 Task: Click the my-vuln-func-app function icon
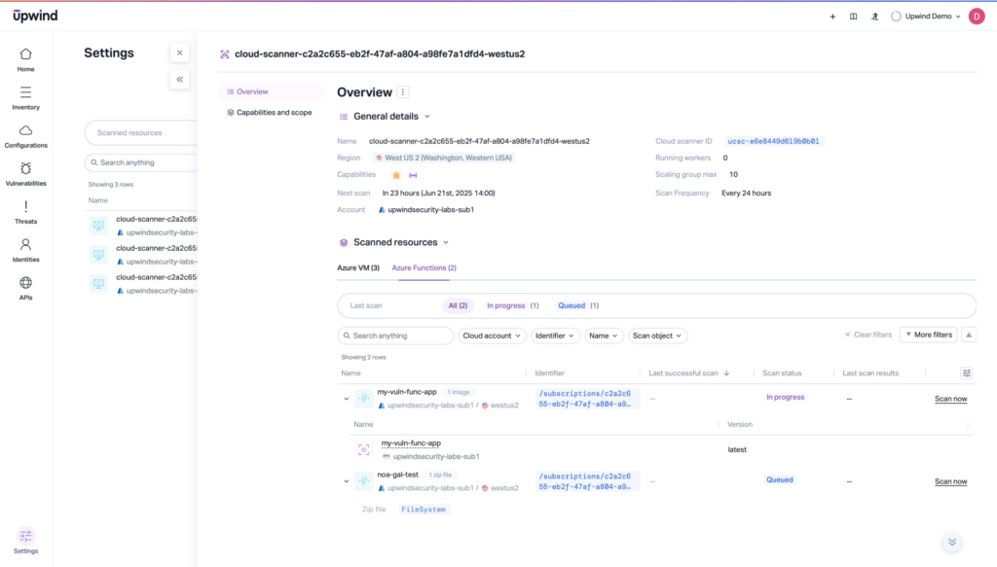point(364,398)
